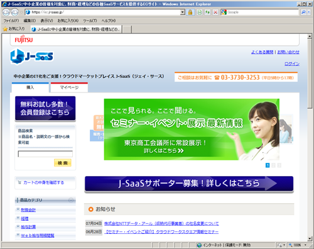
Task: Select banner slide indicator 2
Action: [273, 165]
